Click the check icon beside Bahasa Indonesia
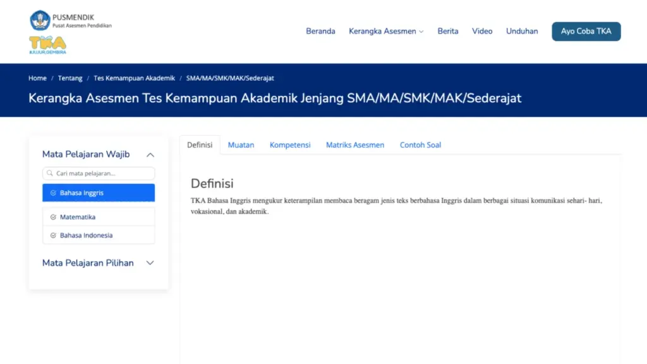The height and width of the screenshot is (364, 647). (53, 235)
